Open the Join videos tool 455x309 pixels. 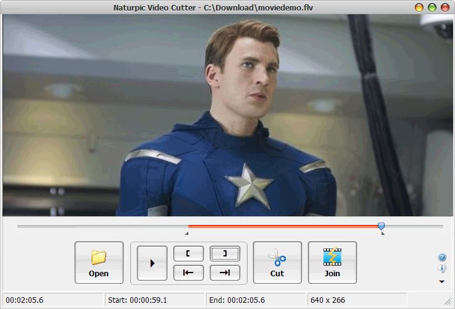click(332, 263)
